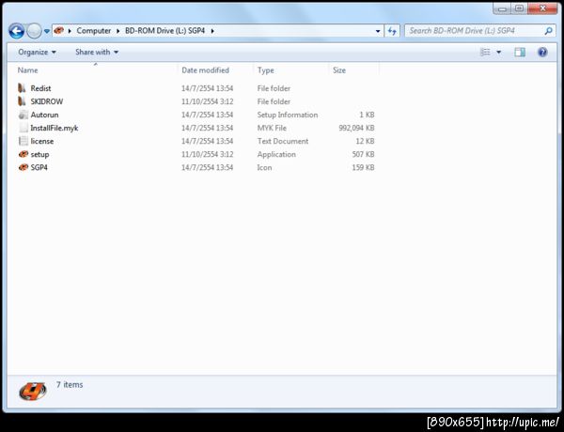
Task: Click the SGP4 drive icon in address bar
Action: [x=59, y=31]
